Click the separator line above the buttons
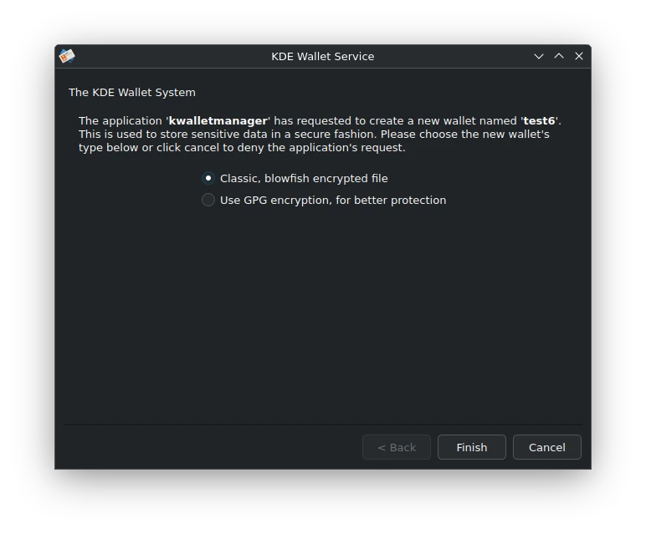Image resolution: width=646 pixels, height=534 pixels. point(323,425)
